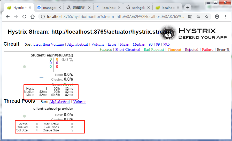Click the Hystrix porcupine logo
This screenshot has height=141, width=232.
point(168,33)
